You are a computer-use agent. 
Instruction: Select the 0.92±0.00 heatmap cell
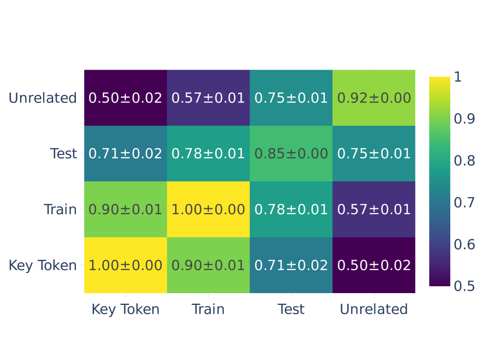pyautogui.click(x=374, y=98)
